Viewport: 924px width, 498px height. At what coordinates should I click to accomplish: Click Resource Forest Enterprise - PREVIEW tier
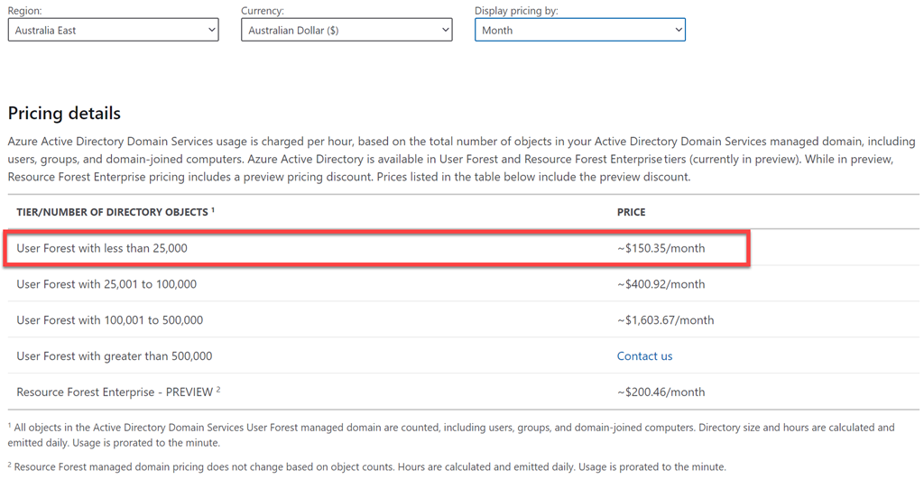point(115,392)
